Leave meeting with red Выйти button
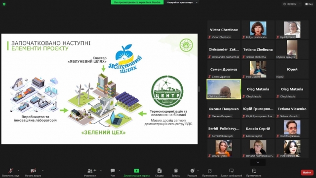 tap(307, 173)
